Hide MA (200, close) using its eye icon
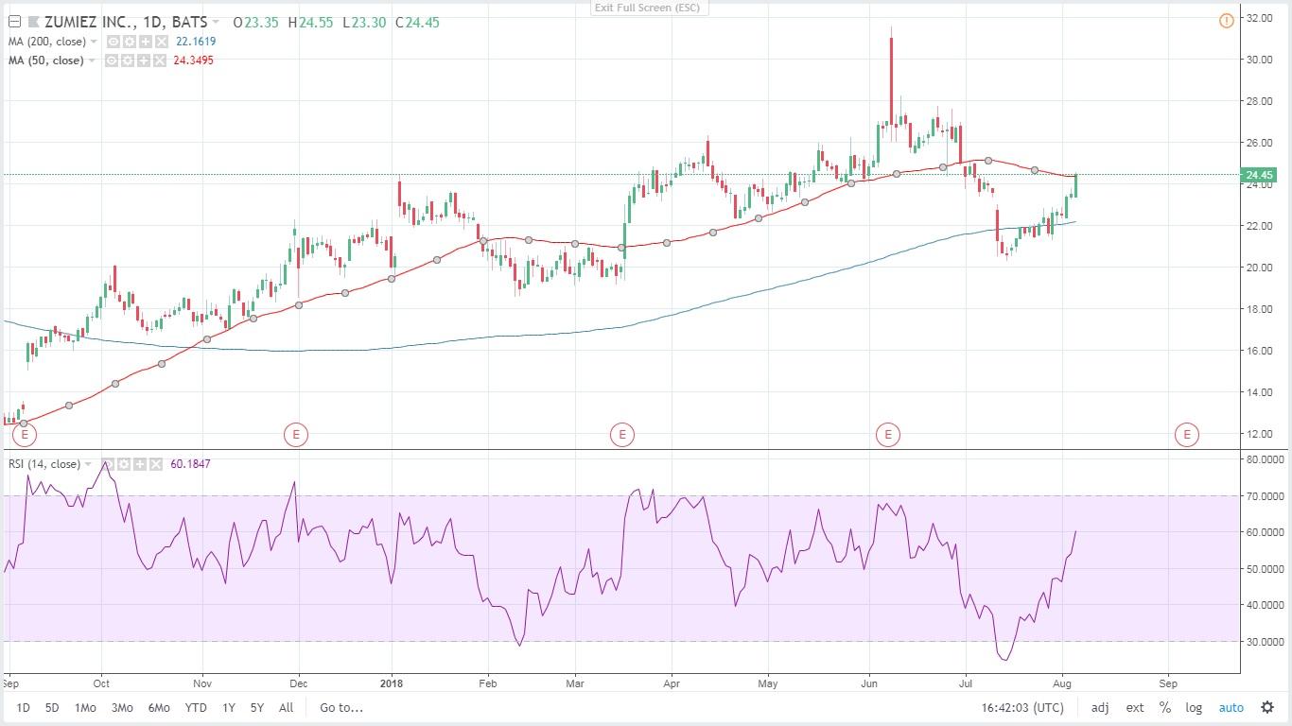 113,42
